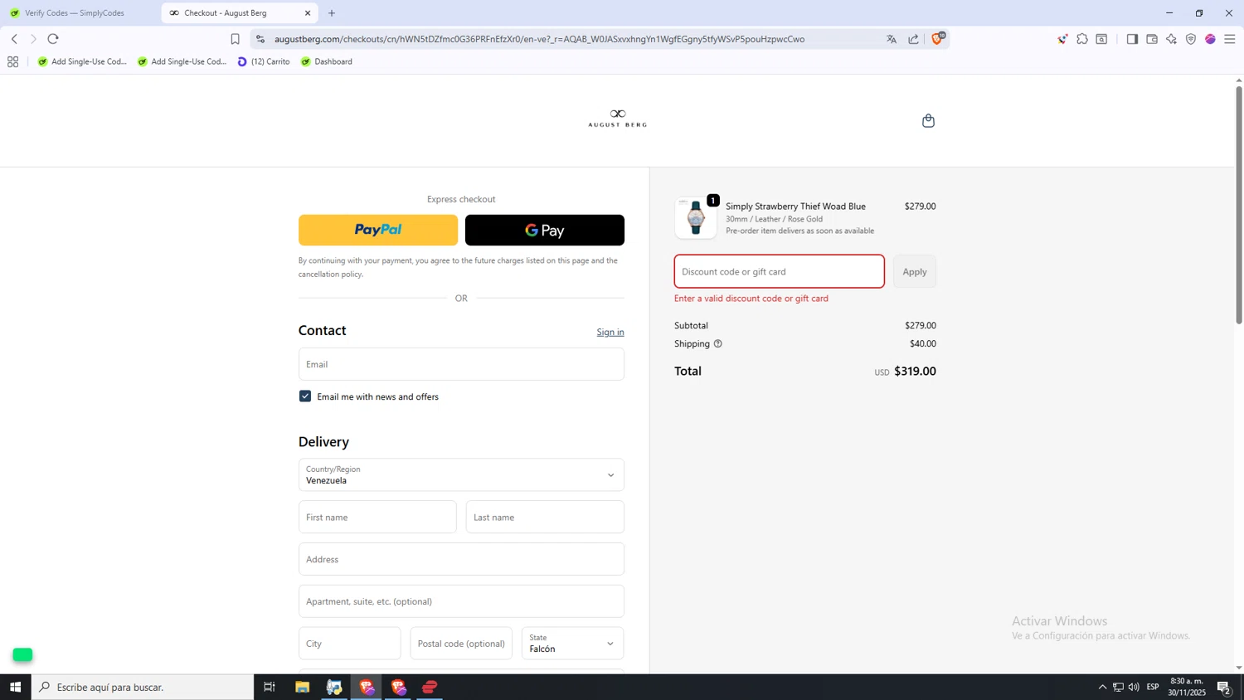Click the Windows Start button
The height and width of the screenshot is (700, 1244).
[x=15, y=687]
